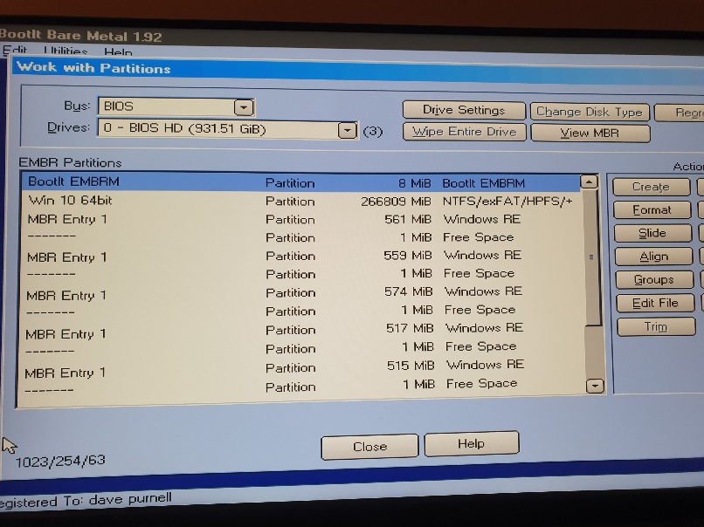
Task: Click the partition list scroll-down arrow
Action: tap(595, 386)
